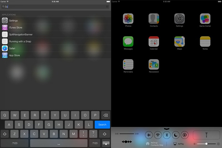Open Safari from the search results
Image resolution: width=222 pixels, height=148 pixels.
[x=12, y=48]
